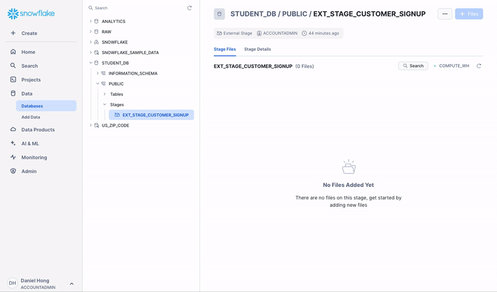Click the sidebar Search magnifier icon
The width and height of the screenshot is (497, 292).
pos(13,66)
